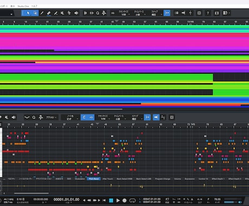Select the Volume controller lane tab
This screenshot has width=249, height=206.
coord(178,179)
